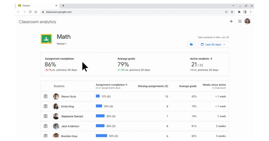Sort by Average grade column header

pyautogui.click(x=188, y=86)
